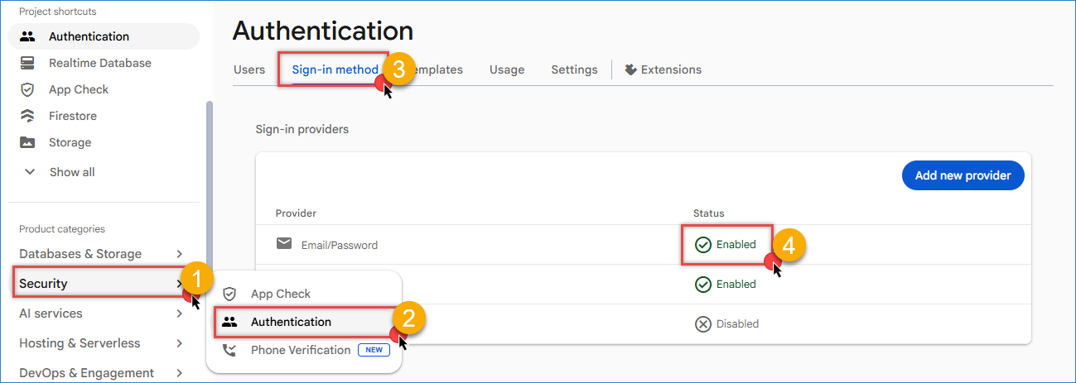The width and height of the screenshot is (1076, 383).
Task: Open the Usage tab
Action: pos(507,69)
